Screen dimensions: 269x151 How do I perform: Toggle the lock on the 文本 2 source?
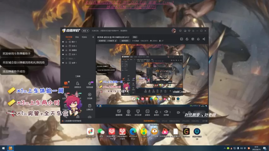point(66,46)
